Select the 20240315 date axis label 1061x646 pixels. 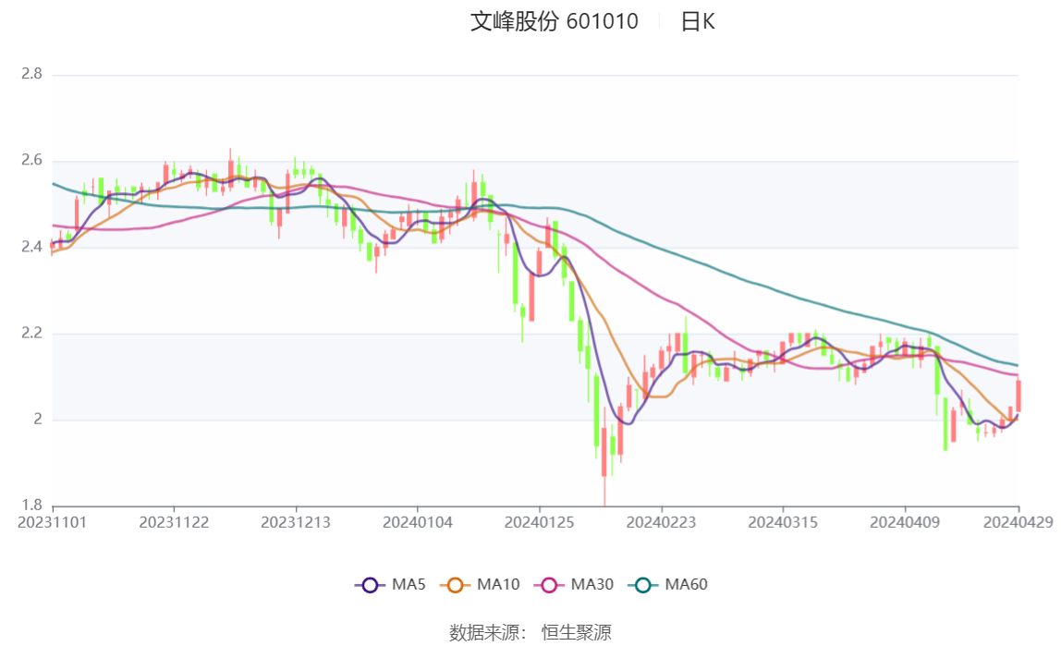tap(783, 522)
